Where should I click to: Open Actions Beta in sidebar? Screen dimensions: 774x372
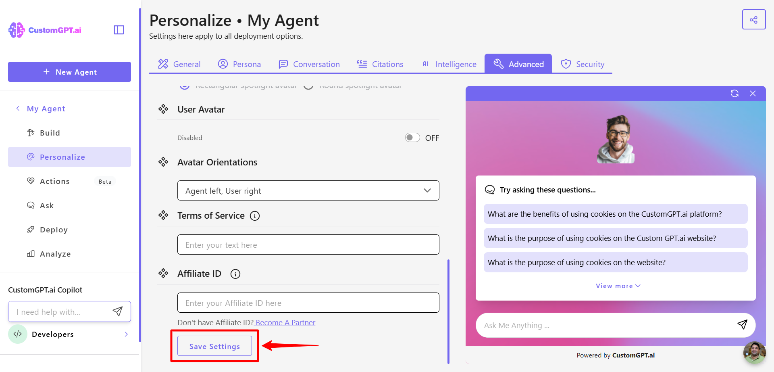[x=69, y=181]
